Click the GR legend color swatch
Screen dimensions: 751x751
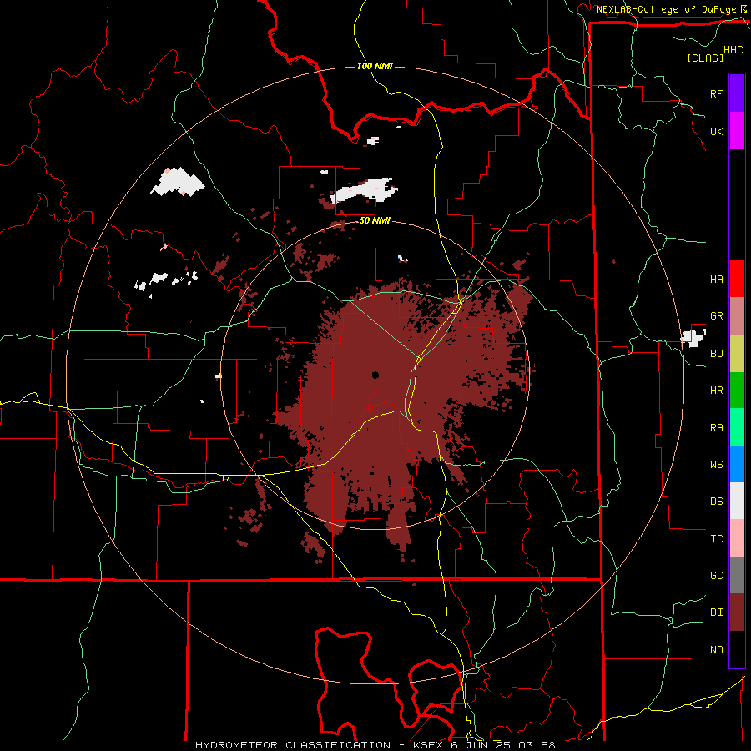(x=737, y=315)
